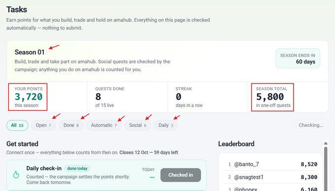This screenshot has height=191, width=335.
Task: Click the Get started heading
Action: point(22,144)
